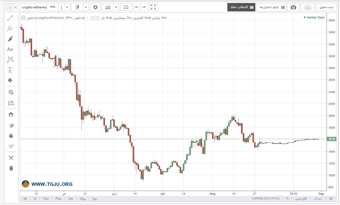The height and width of the screenshot is (205, 340).
Task: Click the submit analysis button
Action: pos(326,7)
